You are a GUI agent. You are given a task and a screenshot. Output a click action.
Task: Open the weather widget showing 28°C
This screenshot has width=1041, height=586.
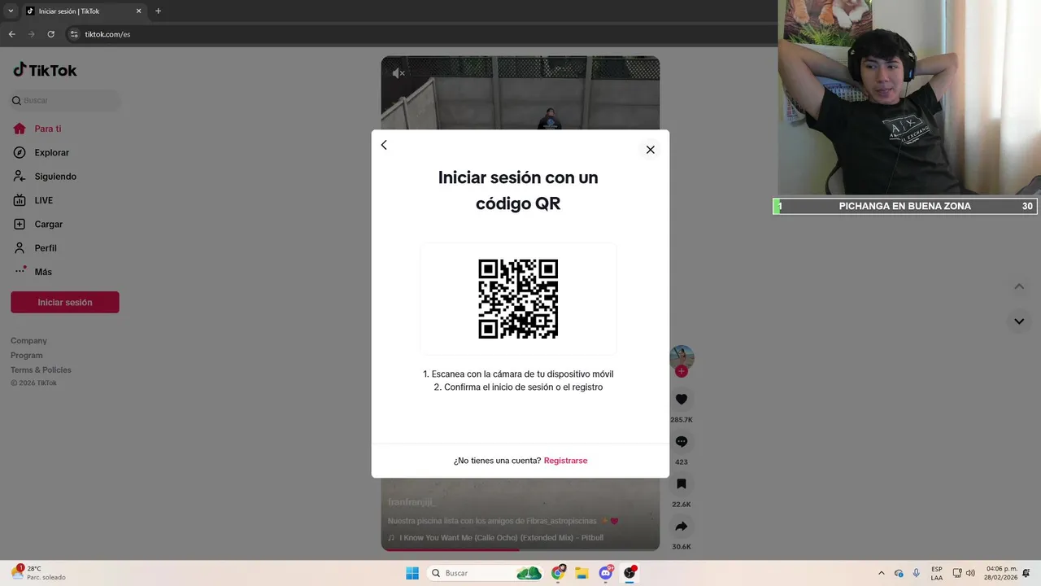(x=39, y=573)
